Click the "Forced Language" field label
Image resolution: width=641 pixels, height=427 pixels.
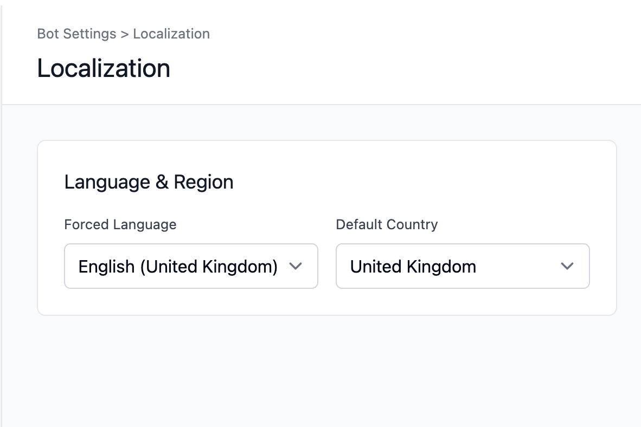[120, 224]
